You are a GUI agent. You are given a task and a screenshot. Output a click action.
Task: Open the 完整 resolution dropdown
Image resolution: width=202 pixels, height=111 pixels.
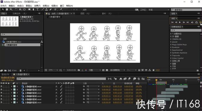95,70
